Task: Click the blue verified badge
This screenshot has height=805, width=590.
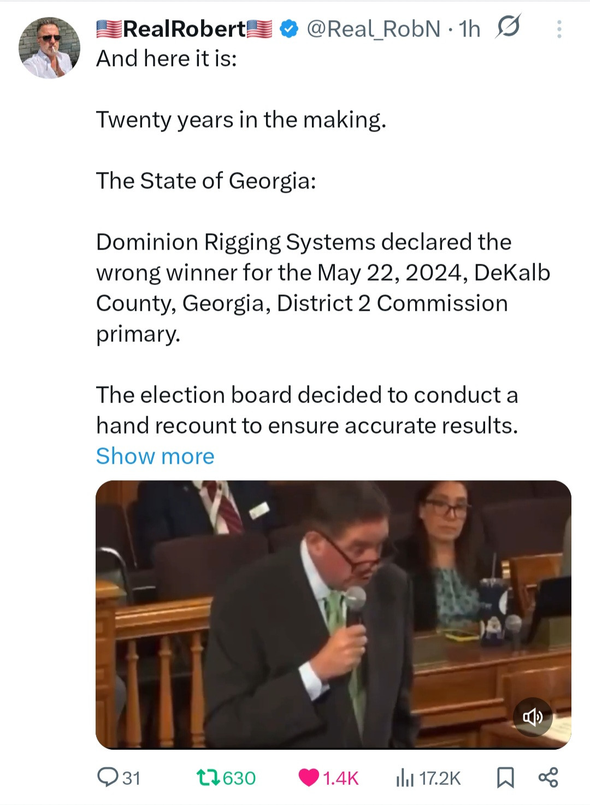Action: pos(289,29)
